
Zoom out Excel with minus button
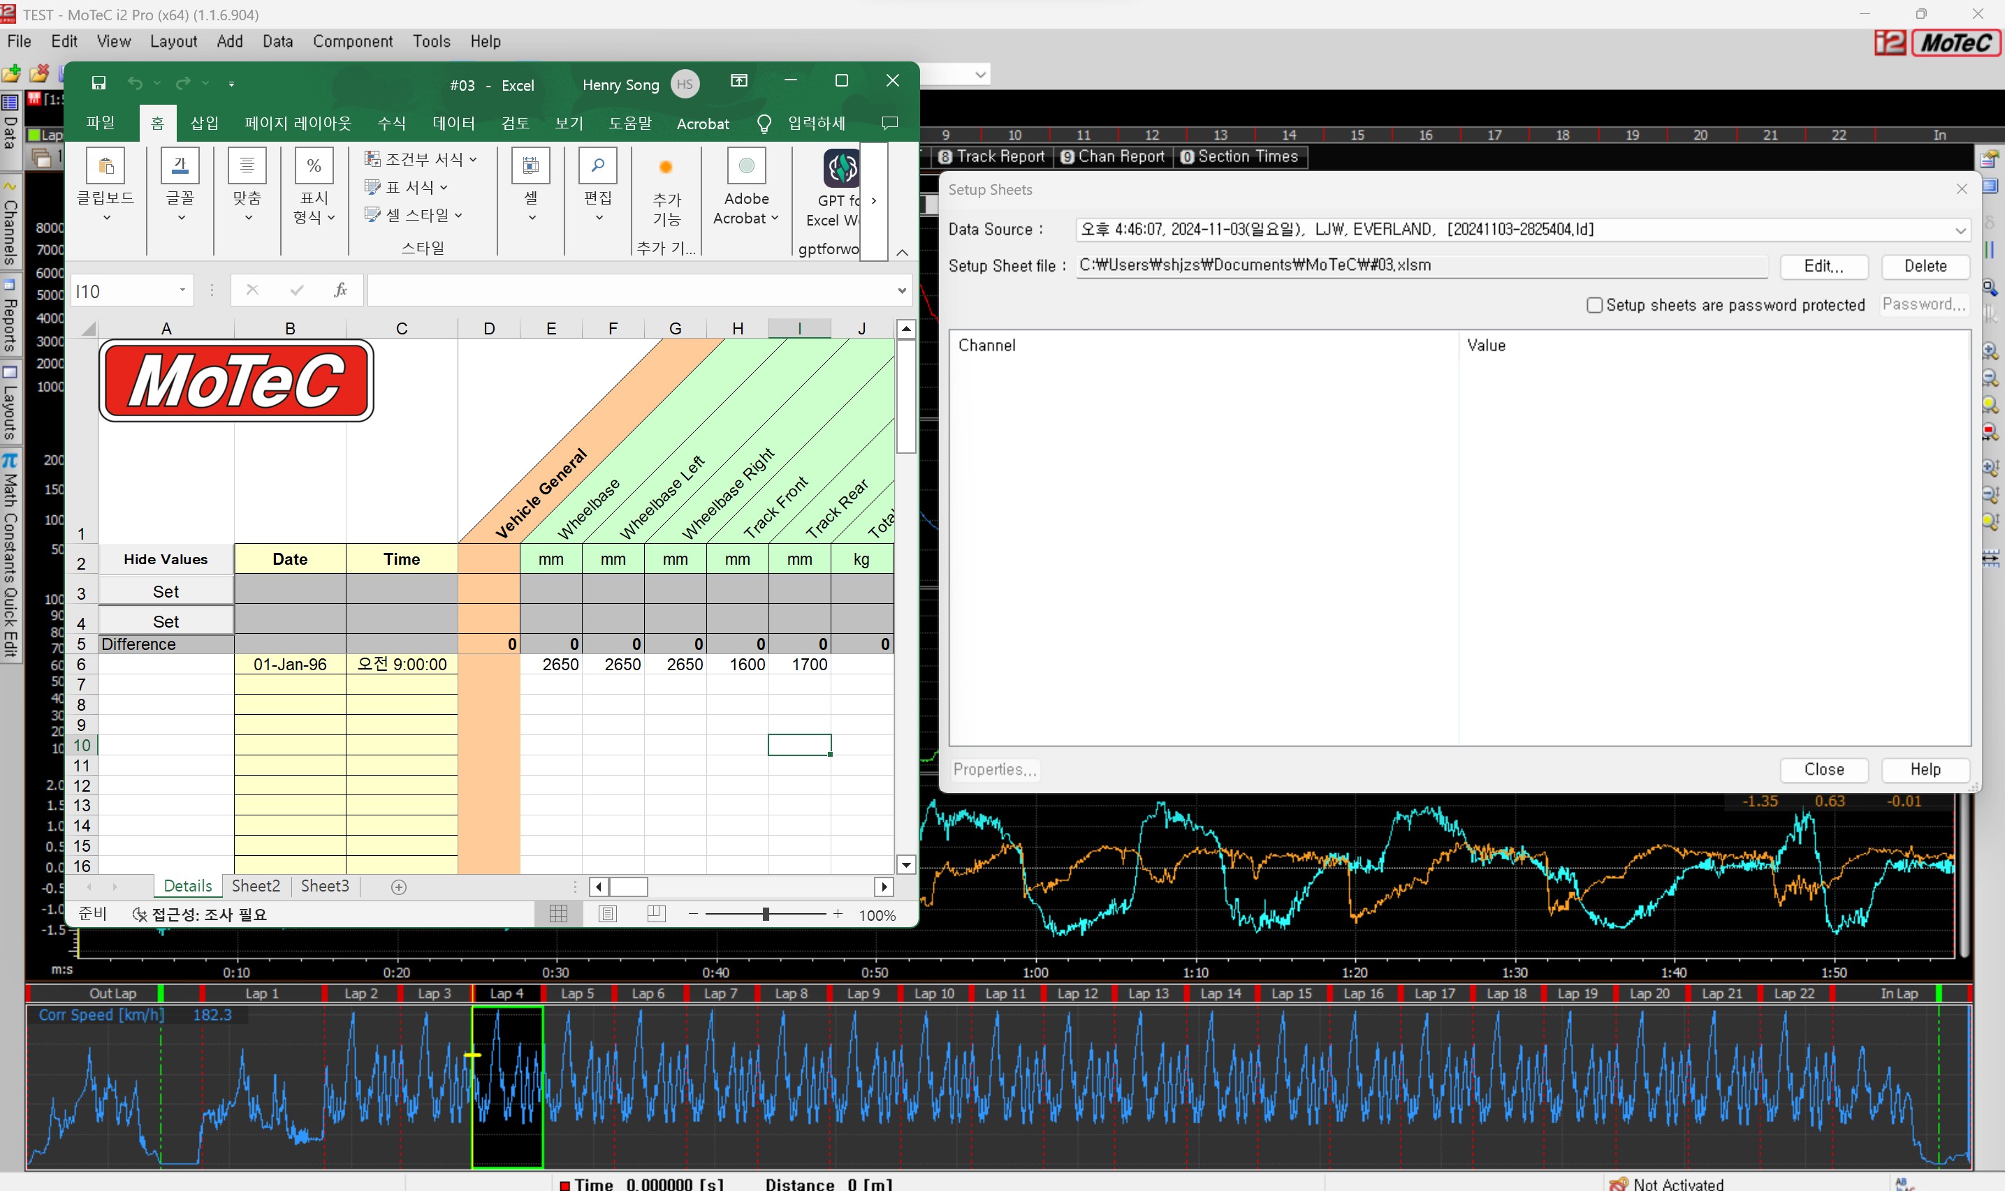tap(693, 914)
